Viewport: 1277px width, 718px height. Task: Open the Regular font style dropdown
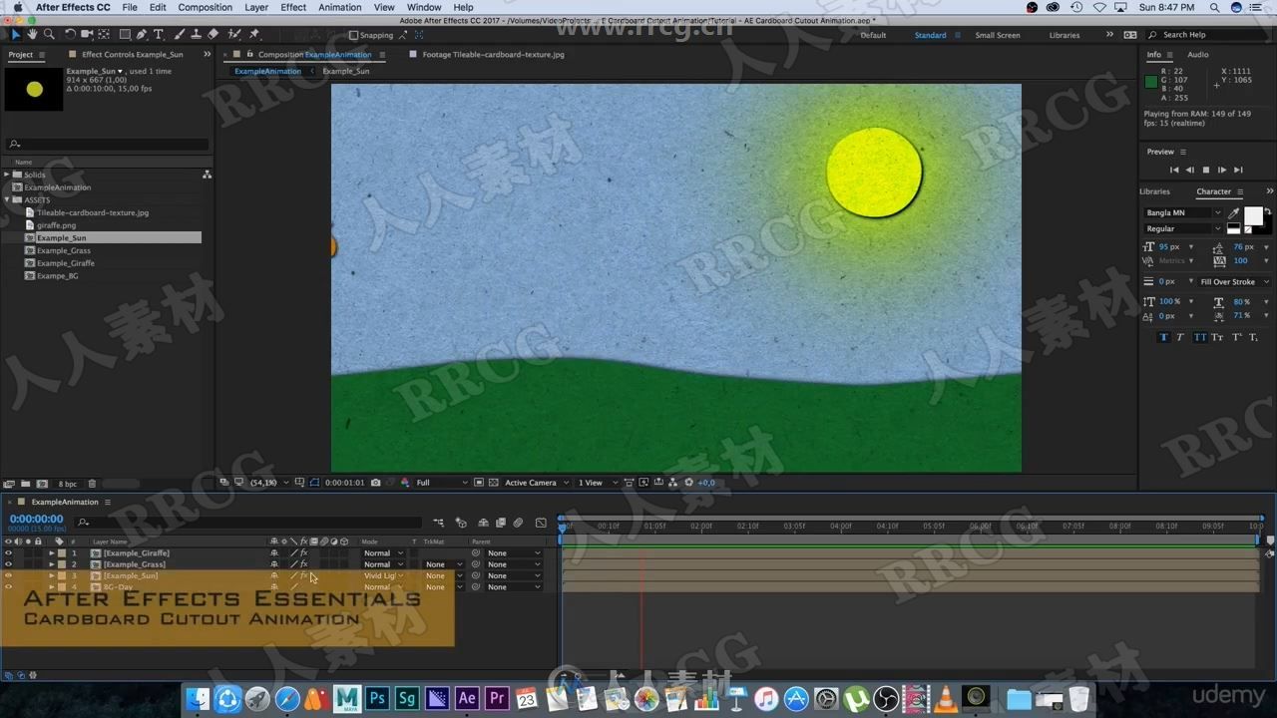click(x=1183, y=228)
